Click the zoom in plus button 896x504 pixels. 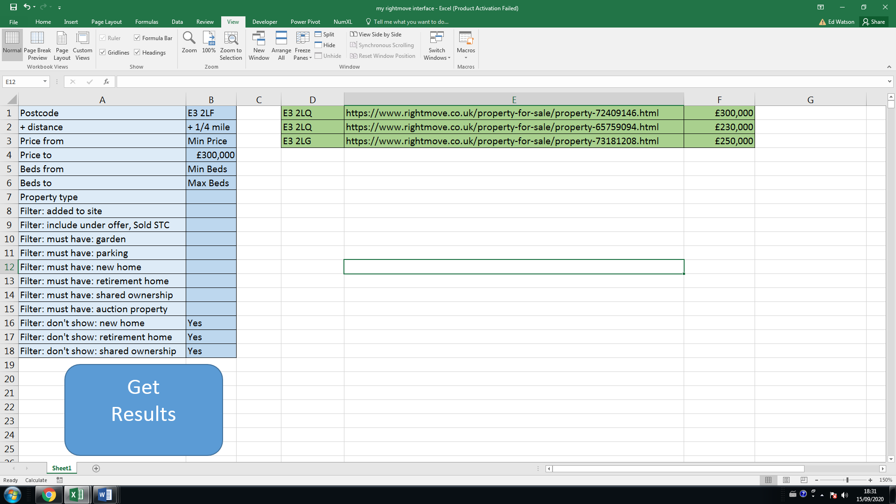870,480
